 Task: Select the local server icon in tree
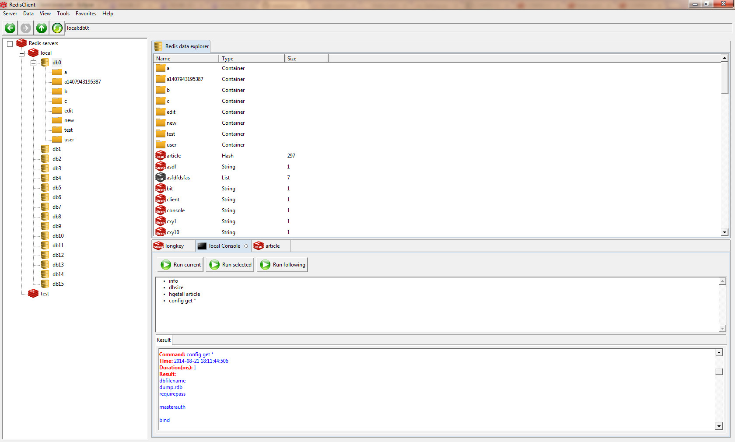pyautogui.click(x=33, y=53)
